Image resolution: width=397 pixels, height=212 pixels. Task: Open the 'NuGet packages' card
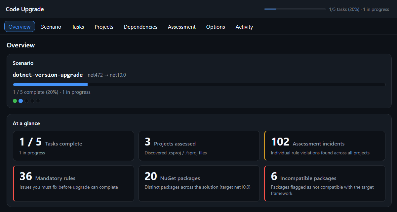[x=199, y=183]
